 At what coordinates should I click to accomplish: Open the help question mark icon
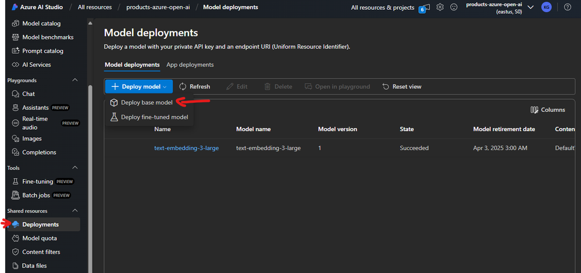pos(567,7)
